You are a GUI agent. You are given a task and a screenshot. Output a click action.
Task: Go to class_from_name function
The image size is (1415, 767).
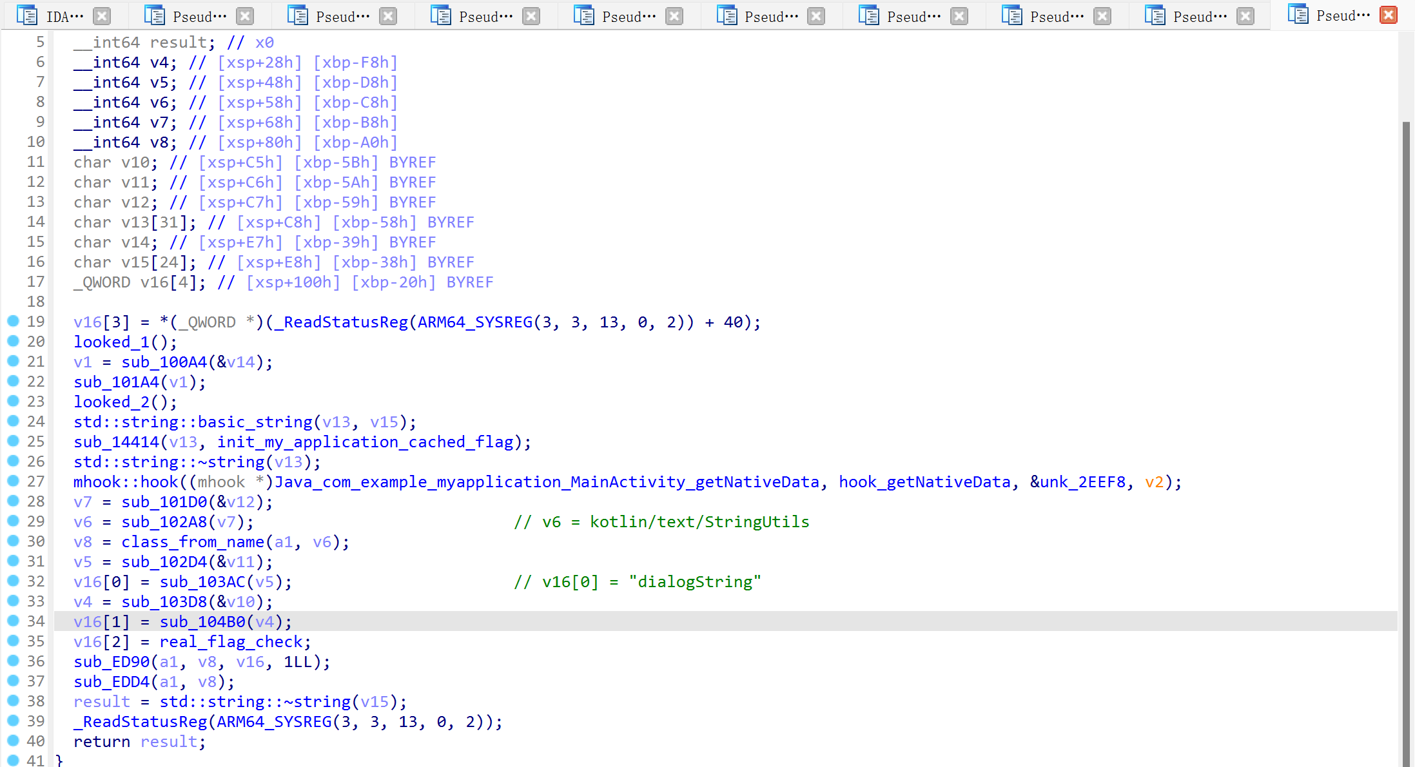[x=192, y=542]
